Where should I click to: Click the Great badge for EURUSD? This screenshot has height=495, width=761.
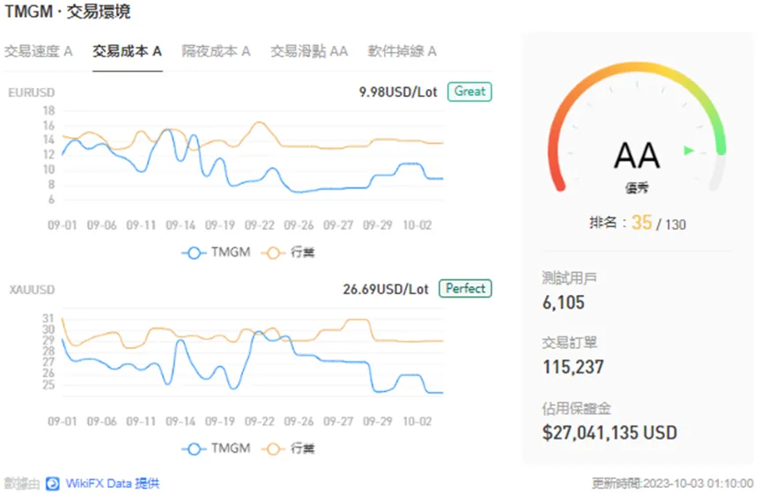469,92
